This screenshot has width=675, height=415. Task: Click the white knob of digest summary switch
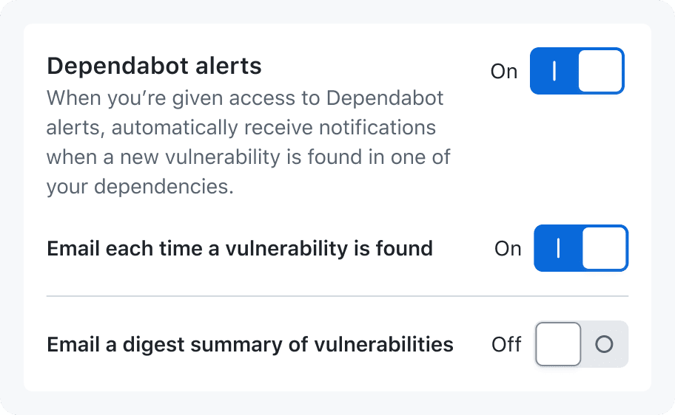click(558, 344)
